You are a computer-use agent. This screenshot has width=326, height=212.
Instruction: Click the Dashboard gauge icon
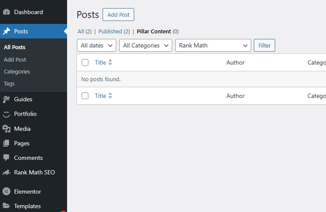[x=6, y=12]
